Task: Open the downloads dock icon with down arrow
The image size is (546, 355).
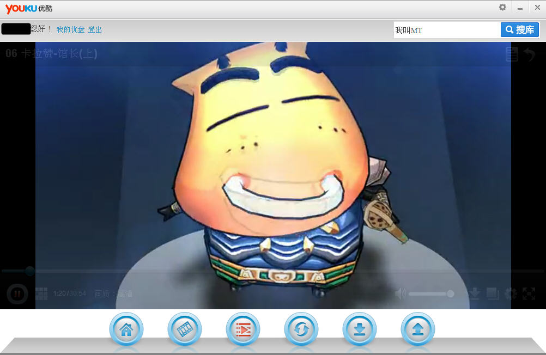Action: pos(359,329)
